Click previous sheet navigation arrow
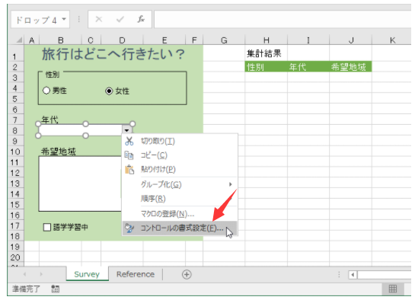The height and width of the screenshot is (300, 415). (25, 274)
